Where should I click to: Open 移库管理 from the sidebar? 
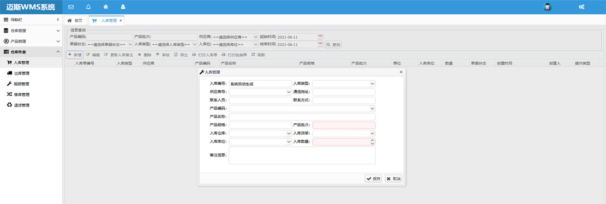click(31, 94)
